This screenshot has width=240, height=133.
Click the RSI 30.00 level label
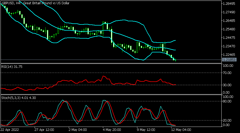(227, 85)
